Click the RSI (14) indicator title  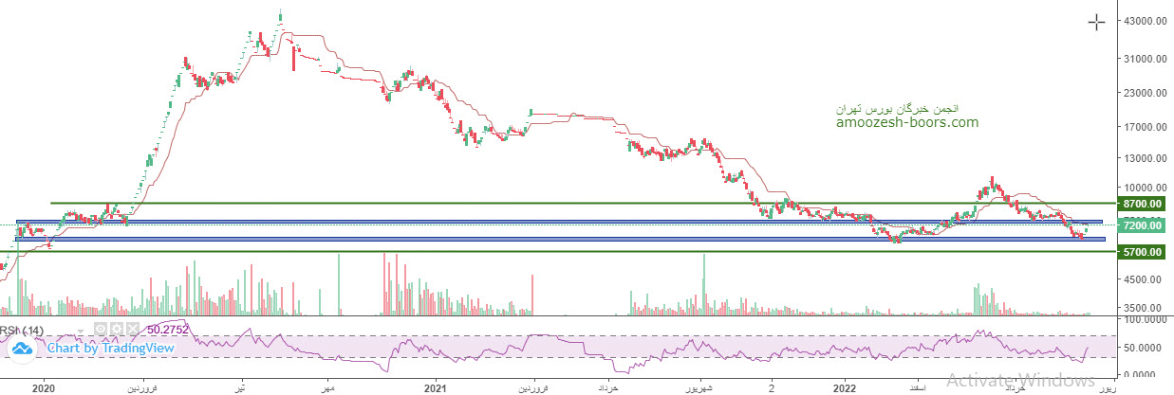21,329
